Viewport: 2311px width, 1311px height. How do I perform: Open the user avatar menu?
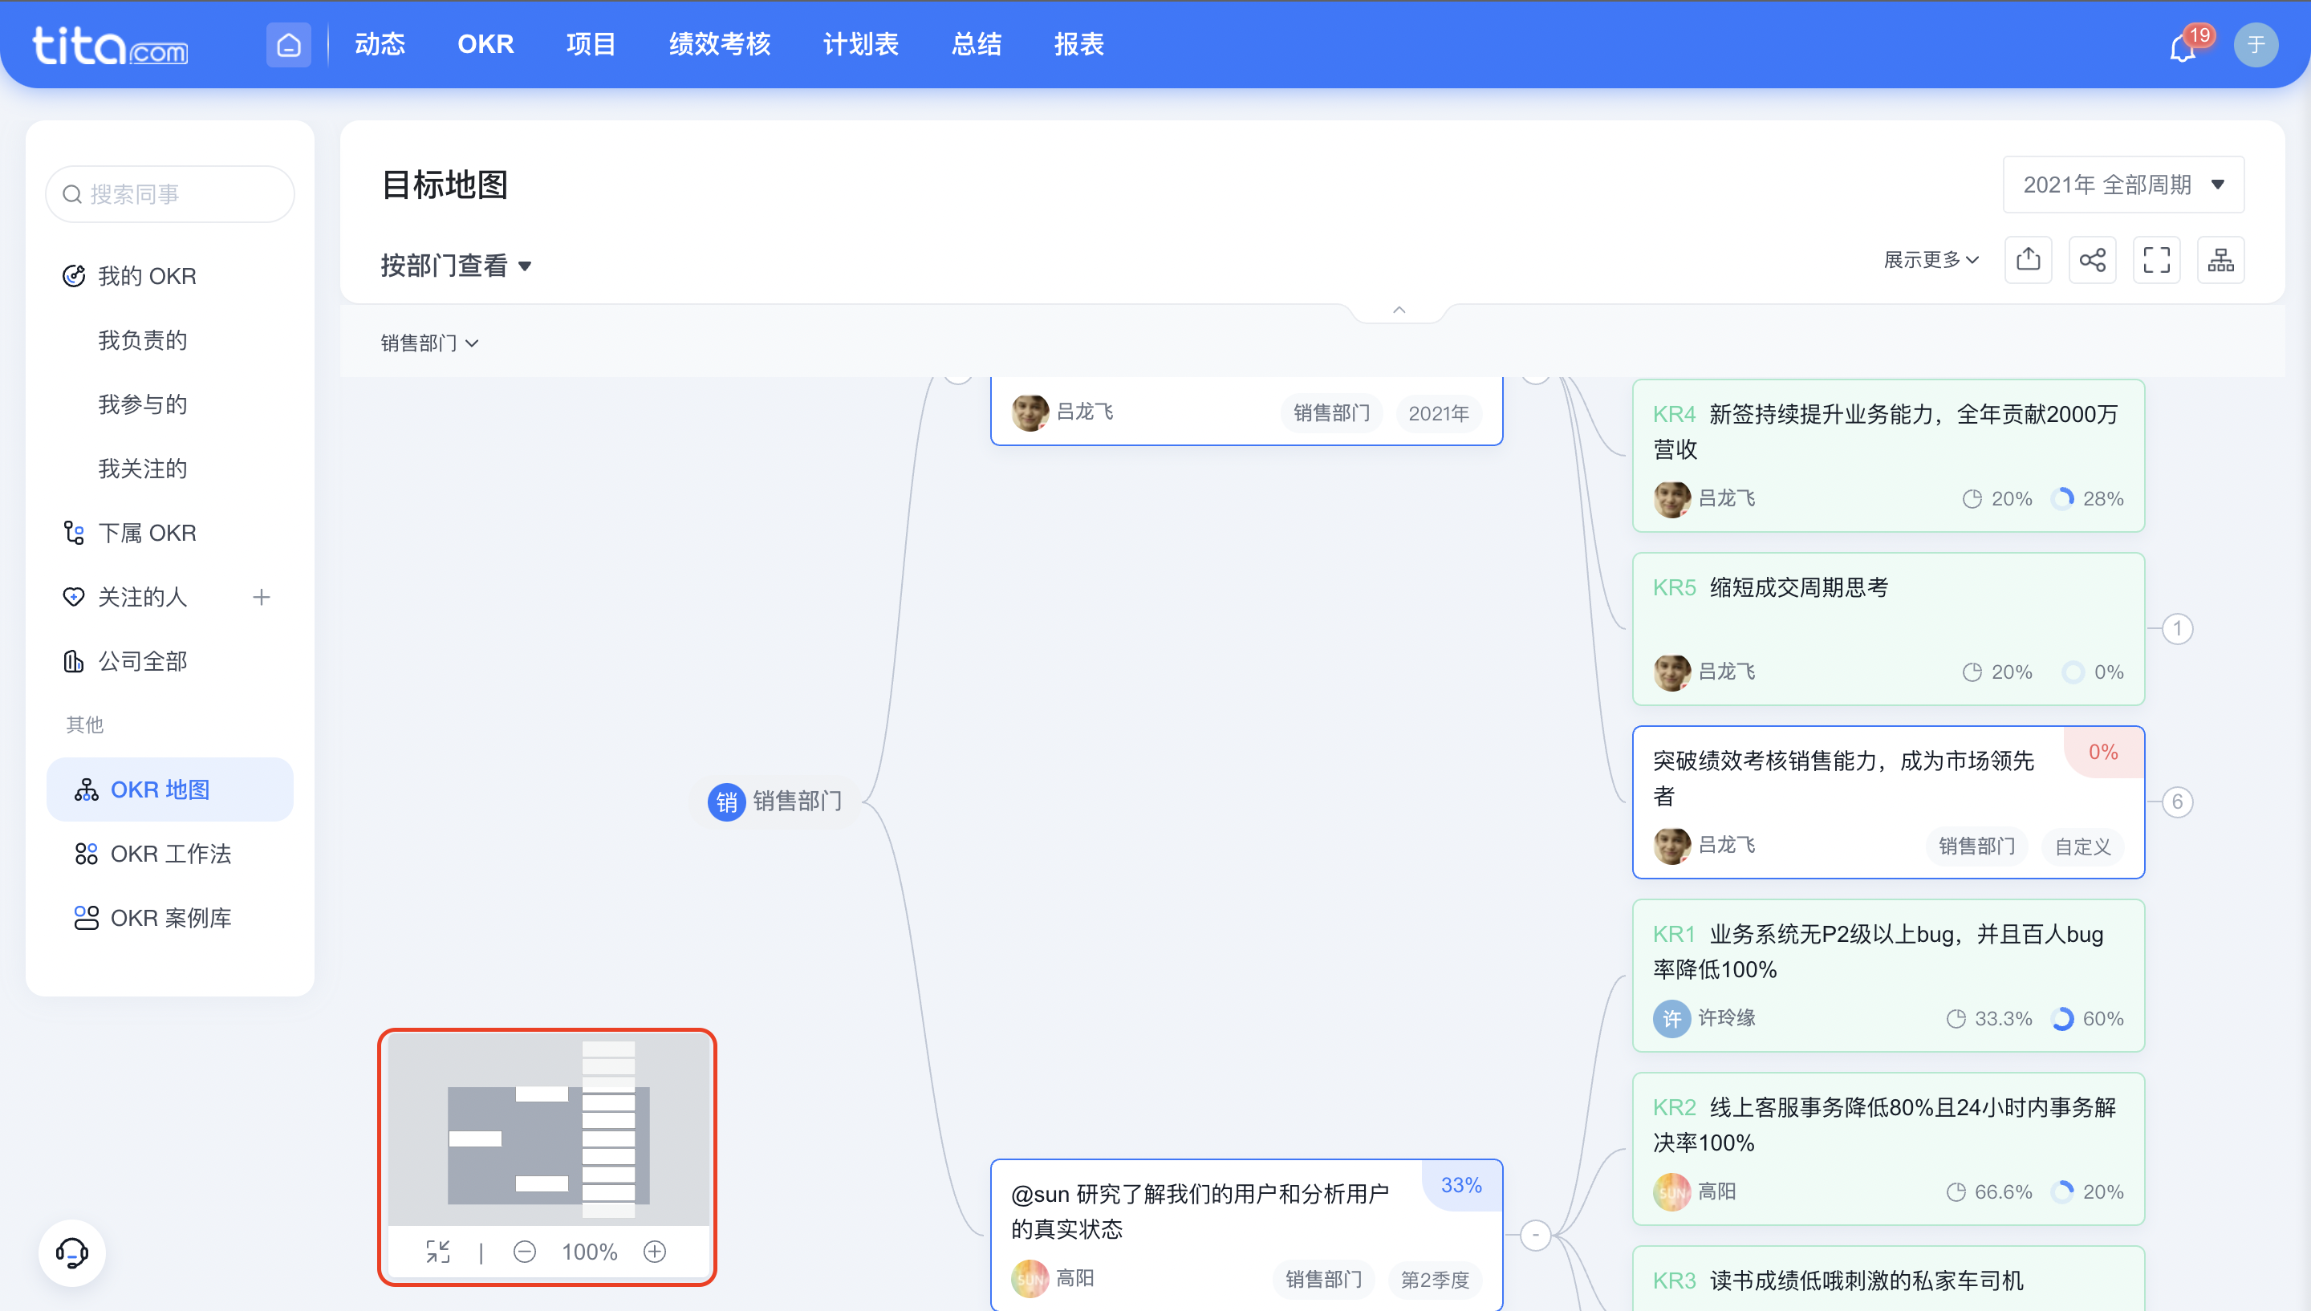point(2256,44)
